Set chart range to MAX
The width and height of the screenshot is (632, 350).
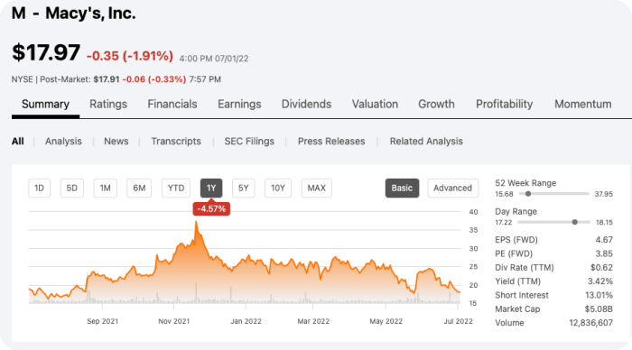tap(316, 189)
